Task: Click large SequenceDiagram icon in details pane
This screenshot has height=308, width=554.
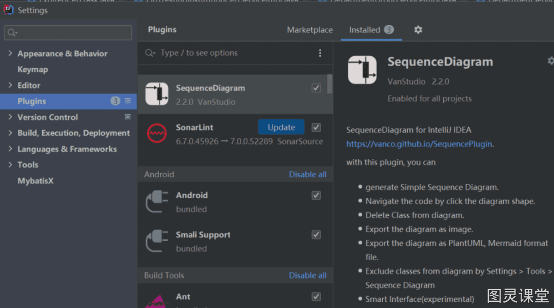Action: (x=362, y=70)
